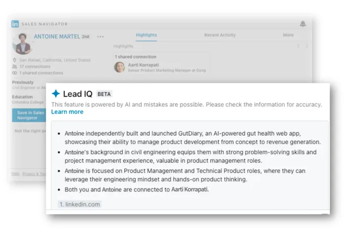Open the Learn more link
345x241 pixels.
pyautogui.click(x=68, y=112)
